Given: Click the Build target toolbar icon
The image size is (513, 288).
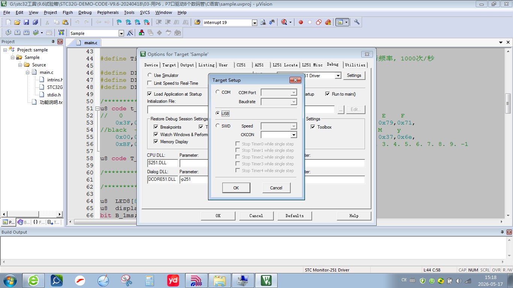Looking at the screenshot, I should [17, 33].
